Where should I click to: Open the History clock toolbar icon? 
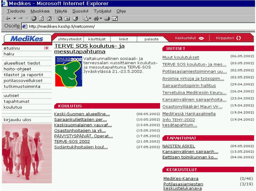click(x=75, y=18)
